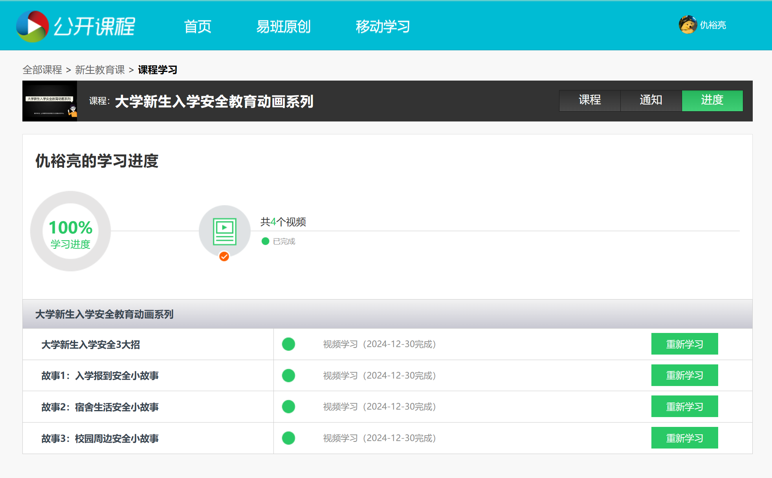Click the video document icon
The height and width of the screenshot is (478, 772).
click(x=225, y=232)
